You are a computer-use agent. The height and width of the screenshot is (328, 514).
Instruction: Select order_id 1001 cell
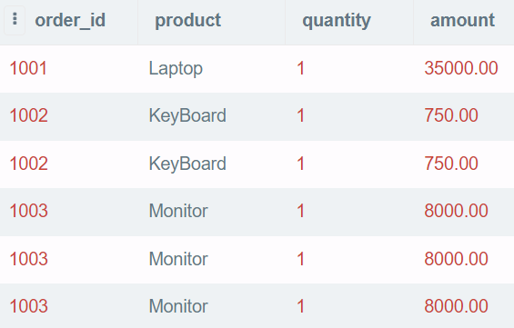[28, 68]
